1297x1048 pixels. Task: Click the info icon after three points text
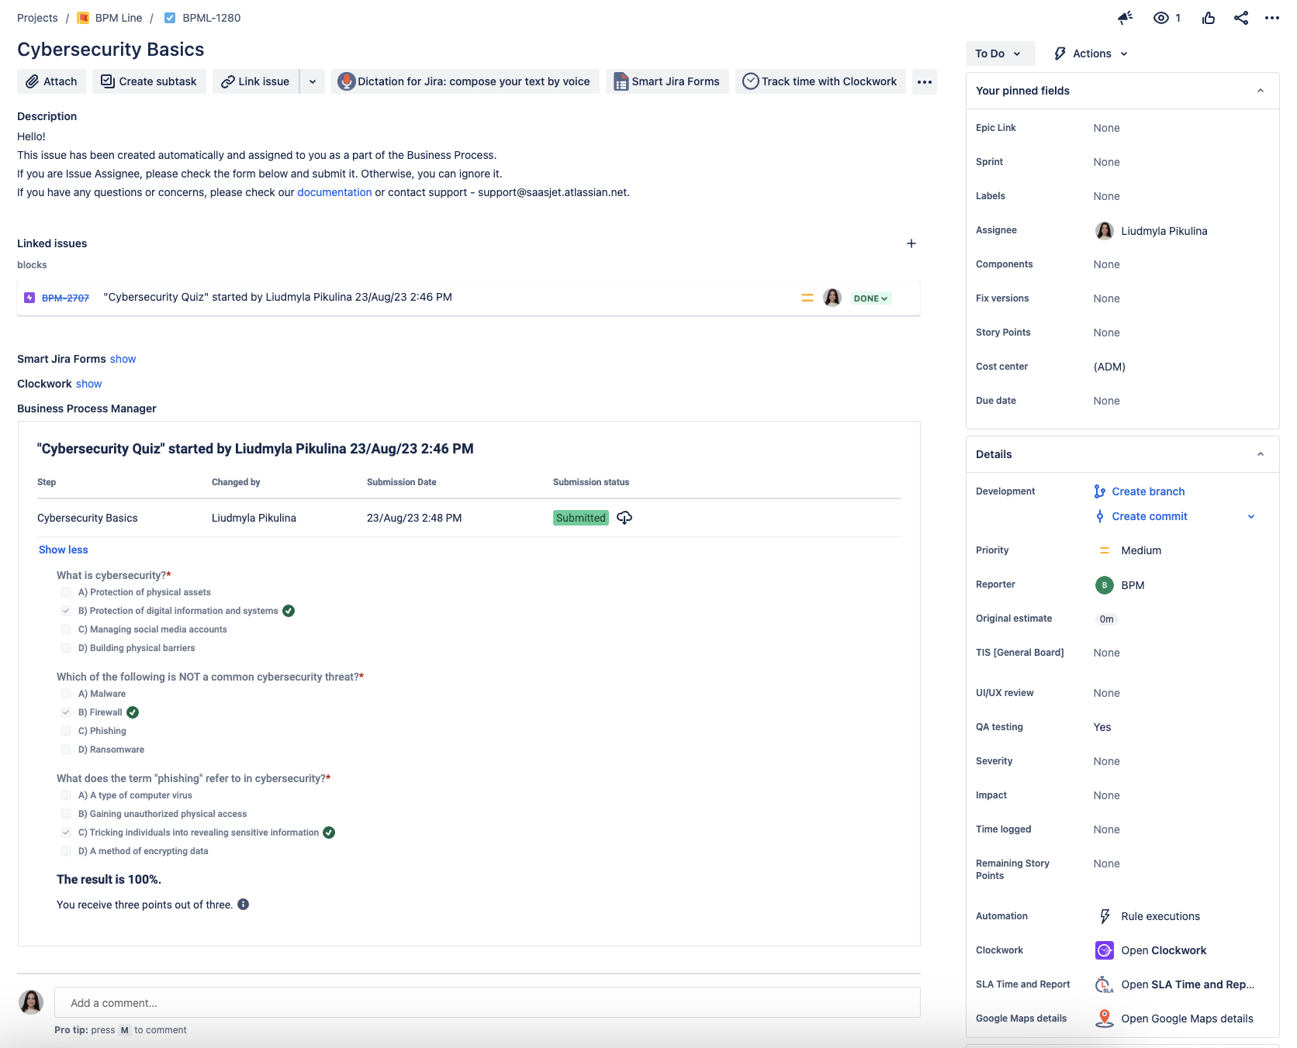pos(243,905)
